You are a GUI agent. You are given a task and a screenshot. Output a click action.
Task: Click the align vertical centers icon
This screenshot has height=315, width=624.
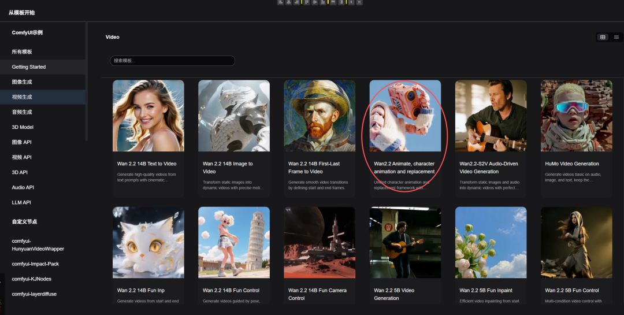315,2
